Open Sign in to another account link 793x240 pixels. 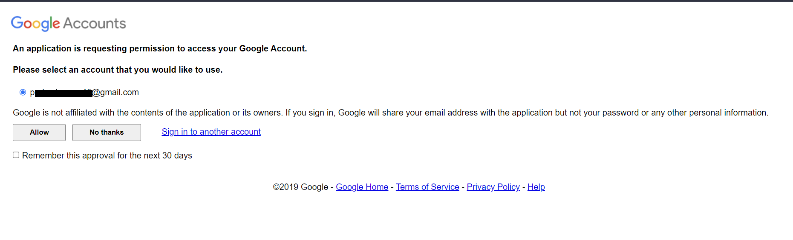pyautogui.click(x=211, y=132)
